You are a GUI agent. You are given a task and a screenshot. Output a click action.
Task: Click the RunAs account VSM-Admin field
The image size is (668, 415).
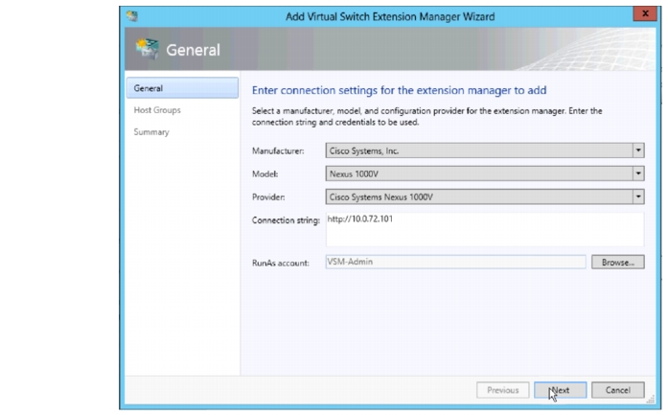pos(455,262)
